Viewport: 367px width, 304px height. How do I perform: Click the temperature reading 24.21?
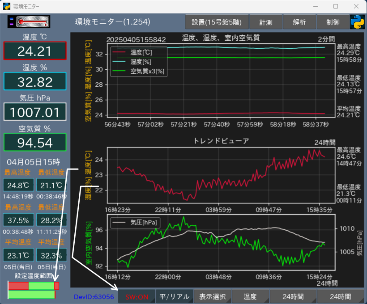(35, 51)
